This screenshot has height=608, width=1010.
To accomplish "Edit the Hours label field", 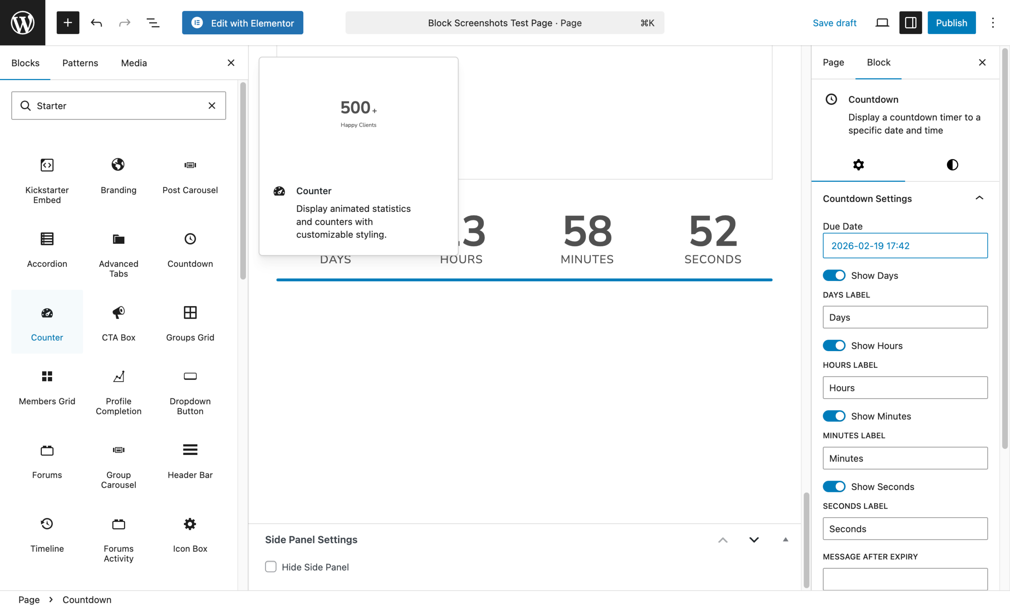I will (x=905, y=387).
